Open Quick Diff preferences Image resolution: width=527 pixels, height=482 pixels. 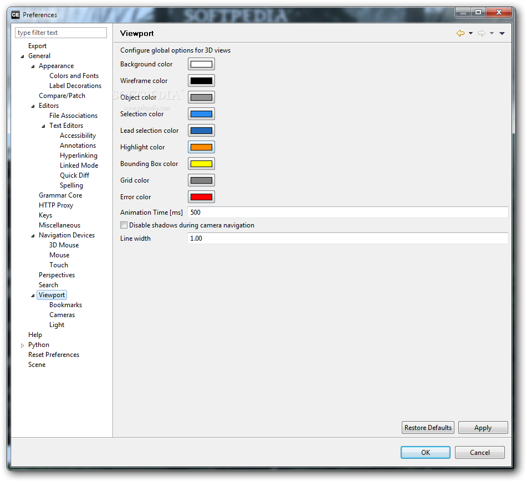click(74, 175)
